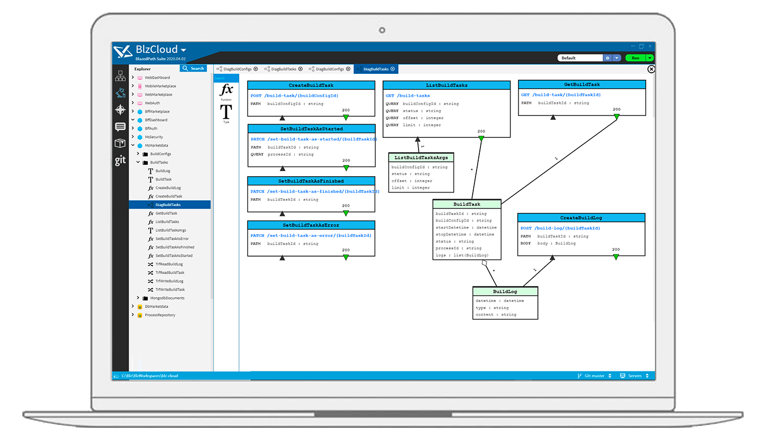
Task: Collapse the BffDashboard tree node
Action: click(x=133, y=120)
